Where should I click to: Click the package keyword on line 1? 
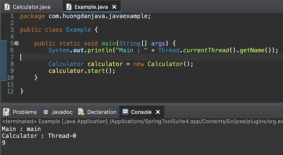tap(32, 16)
